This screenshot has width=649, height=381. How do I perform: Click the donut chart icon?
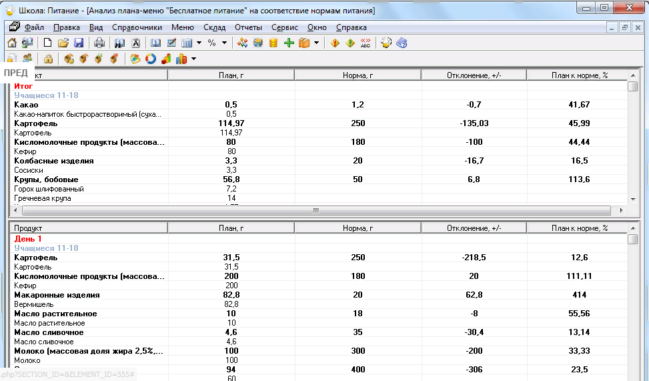click(x=151, y=59)
